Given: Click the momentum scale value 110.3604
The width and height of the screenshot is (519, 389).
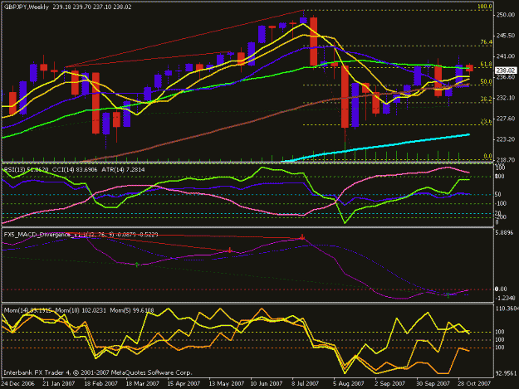Looking at the screenshot, I should (x=507, y=309).
